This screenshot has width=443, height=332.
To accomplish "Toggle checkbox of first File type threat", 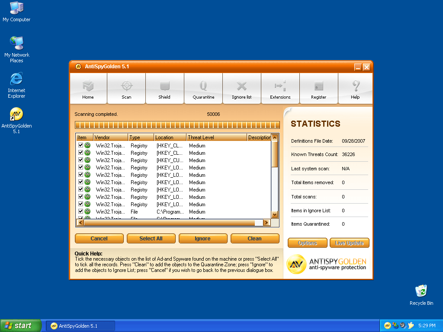I will tap(80, 212).
